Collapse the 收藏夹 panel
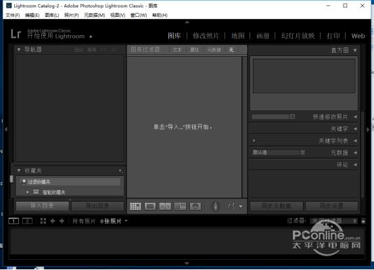 coord(19,171)
